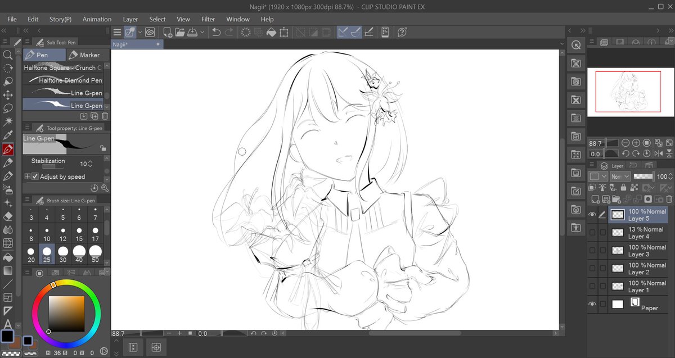The height and width of the screenshot is (358, 675).
Task: Activate the Eyedropper tool
Action: pos(8,135)
